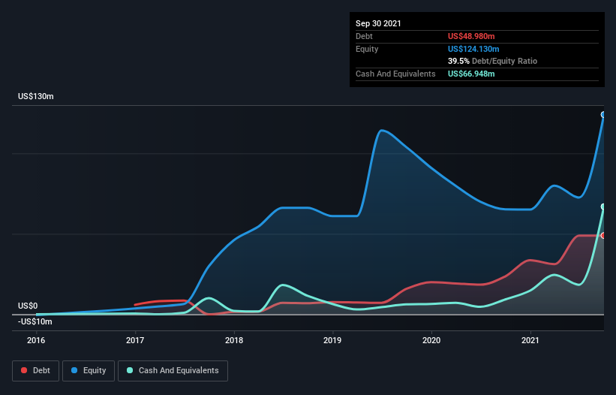Click the Debt endpoint marker on chart

603,236
